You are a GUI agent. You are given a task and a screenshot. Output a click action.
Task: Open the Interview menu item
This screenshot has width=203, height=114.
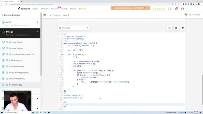tap(55, 9)
